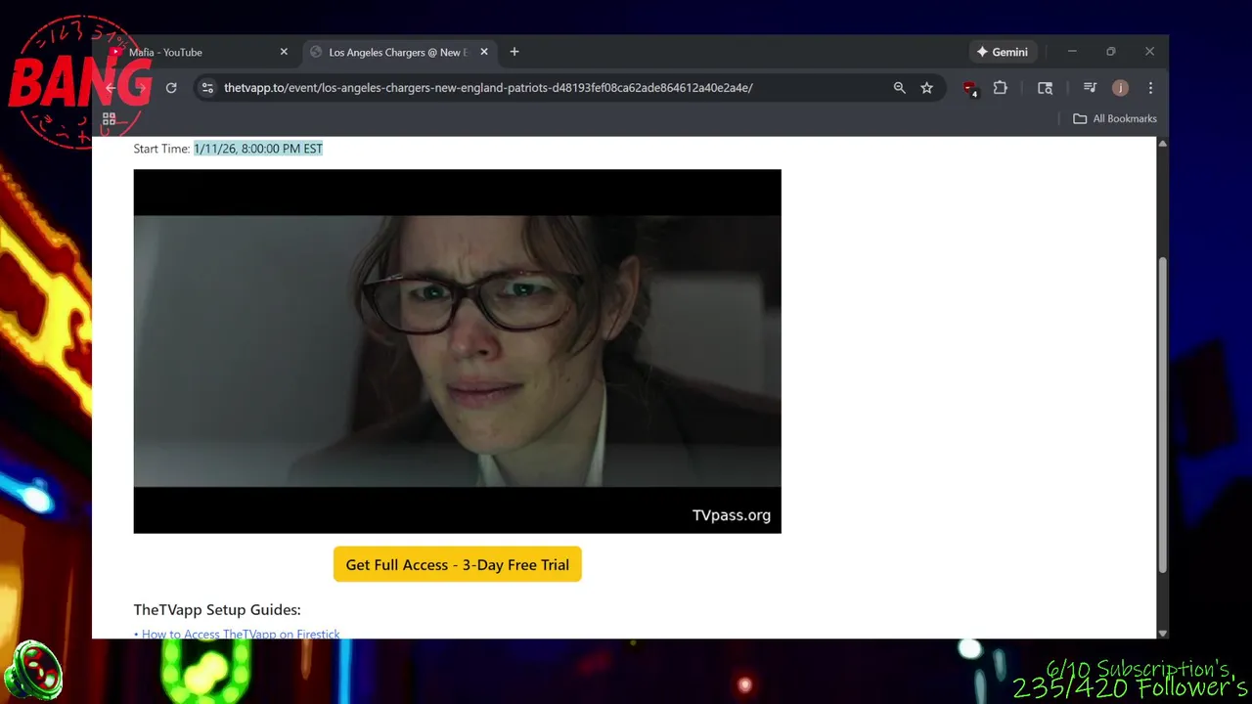
Task: Click the video player frame
Action: coord(457,351)
